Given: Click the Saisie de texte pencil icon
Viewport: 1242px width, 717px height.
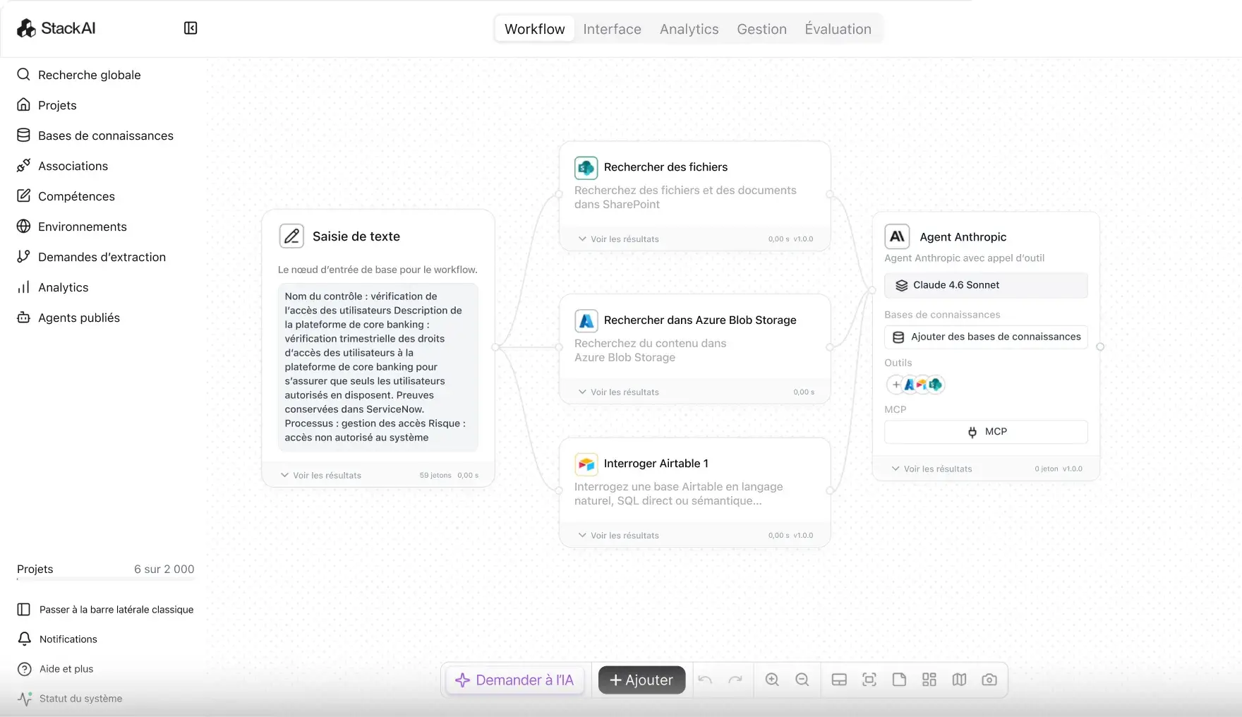Looking at the screenshot, I should click(291, 236).
